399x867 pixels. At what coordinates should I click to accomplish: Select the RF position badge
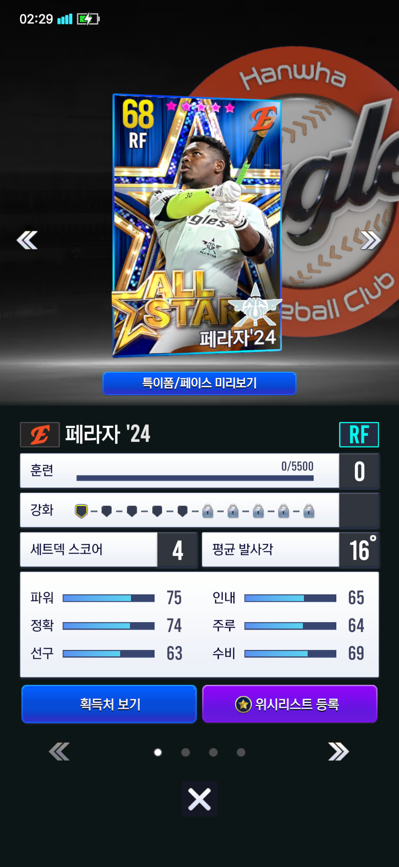[x=359, y=435]
